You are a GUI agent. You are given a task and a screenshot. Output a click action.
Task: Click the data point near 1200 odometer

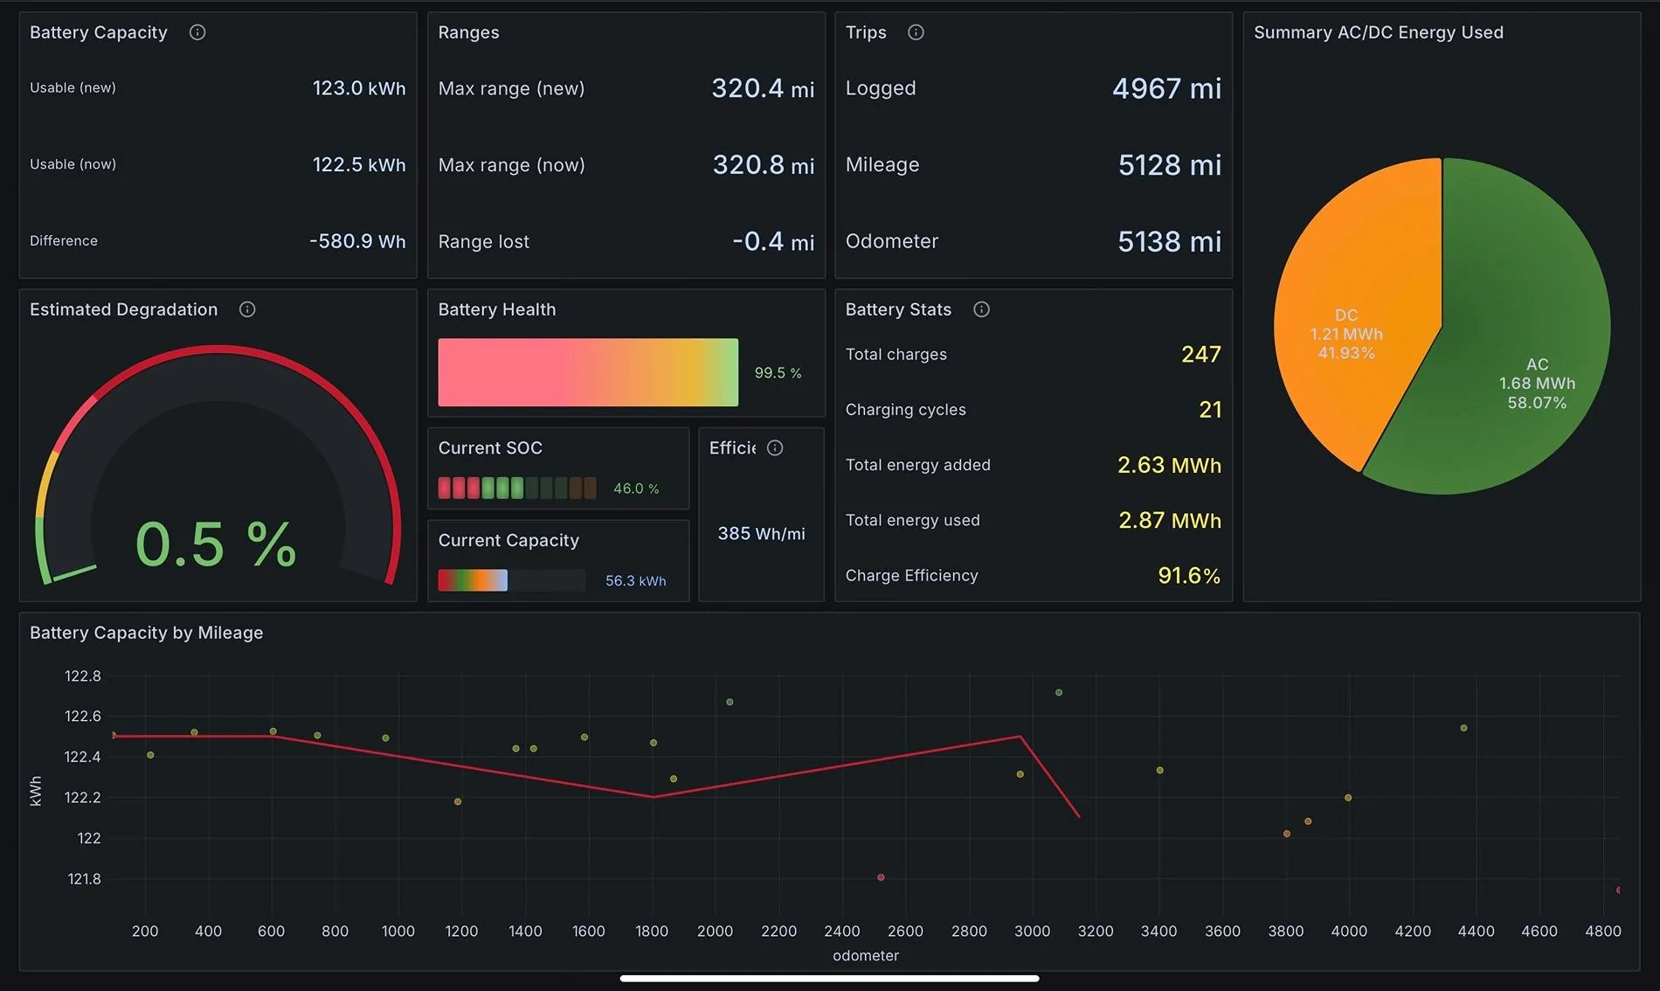pos(458,801)
